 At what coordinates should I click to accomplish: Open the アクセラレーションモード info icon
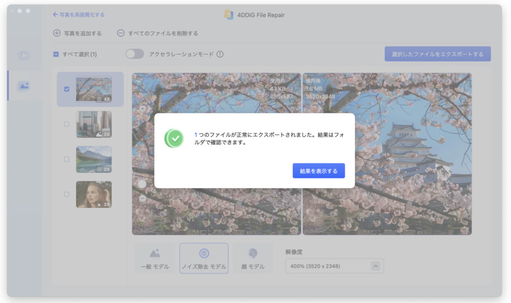click(x=220, y=54)
